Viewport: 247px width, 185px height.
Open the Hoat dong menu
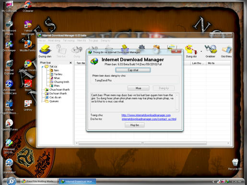54,41
